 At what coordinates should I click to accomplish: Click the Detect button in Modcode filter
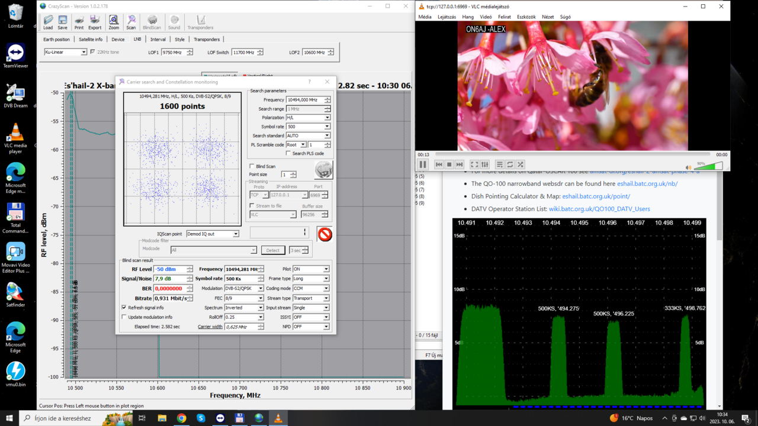click(x=272, y=250)
